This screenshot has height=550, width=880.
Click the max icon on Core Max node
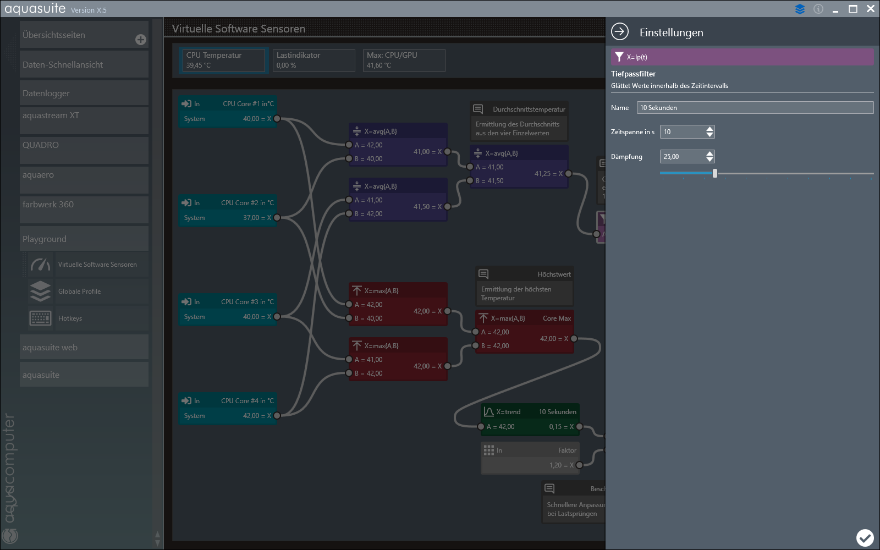point(483,318)
